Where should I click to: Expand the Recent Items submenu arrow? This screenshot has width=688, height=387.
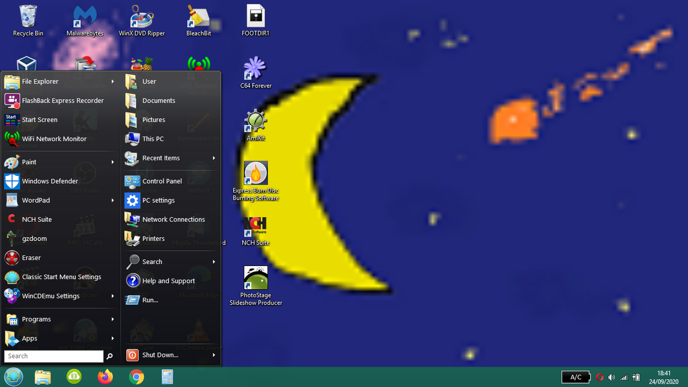click(214, 158)
